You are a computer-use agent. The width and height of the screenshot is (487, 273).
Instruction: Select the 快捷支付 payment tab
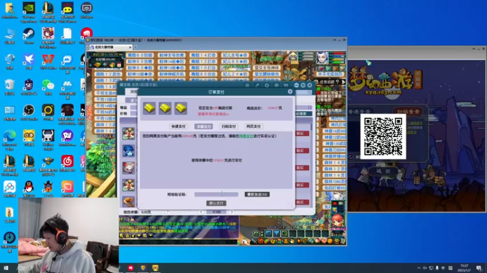pyautogui.click(x=178, y=126)
